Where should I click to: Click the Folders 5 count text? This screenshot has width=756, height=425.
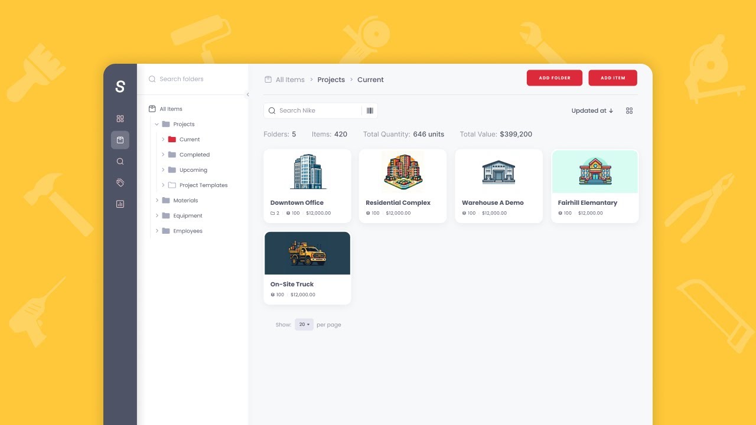click(280, 135)
